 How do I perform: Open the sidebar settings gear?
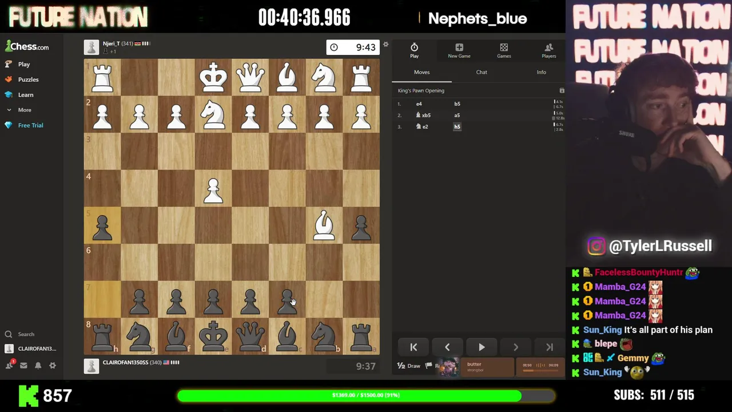tap(53, 366)
